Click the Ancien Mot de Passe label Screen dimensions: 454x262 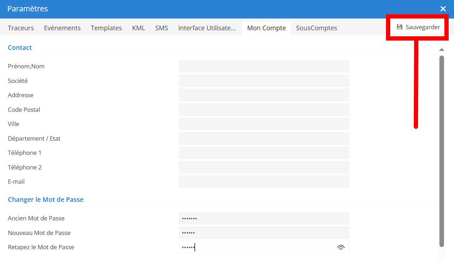tap(36, 218)
